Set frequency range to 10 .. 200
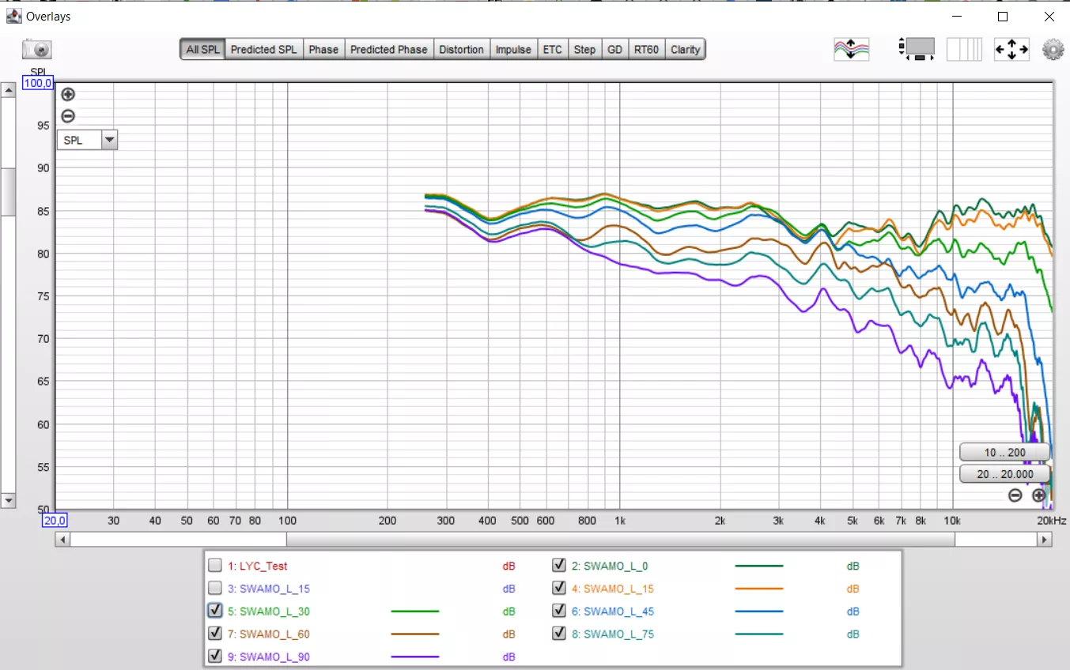Image resolution: width=1070 pixels, height=670 pixels. coord(1004,453)
